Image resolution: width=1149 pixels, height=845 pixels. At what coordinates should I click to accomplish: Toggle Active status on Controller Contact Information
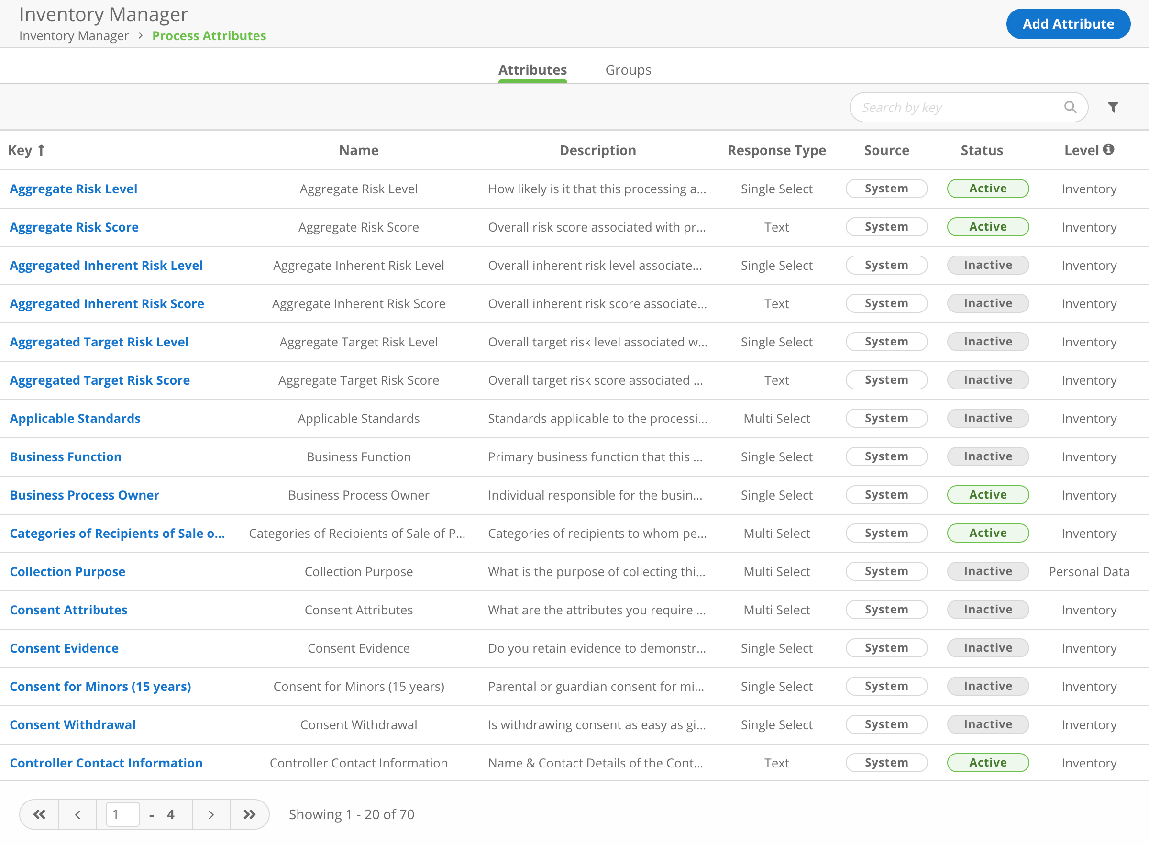click(x=987, y=763)
